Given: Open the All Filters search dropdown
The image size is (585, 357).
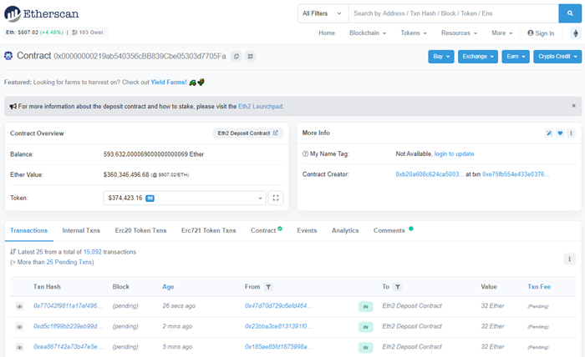Looking at the screenshot, I should pyautogui.click(x=322, y=13).
